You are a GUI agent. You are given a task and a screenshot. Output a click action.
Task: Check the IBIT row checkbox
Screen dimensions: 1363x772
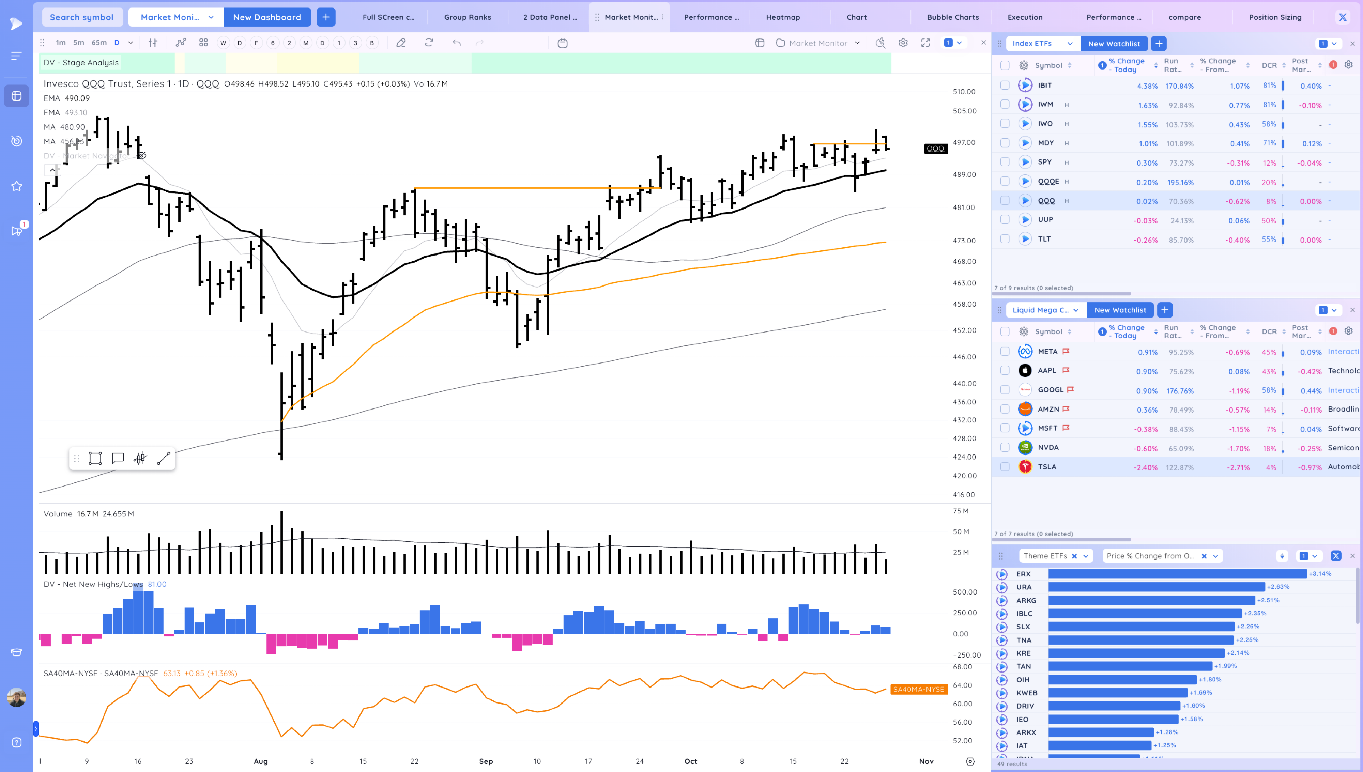(x=1005, y=86)
